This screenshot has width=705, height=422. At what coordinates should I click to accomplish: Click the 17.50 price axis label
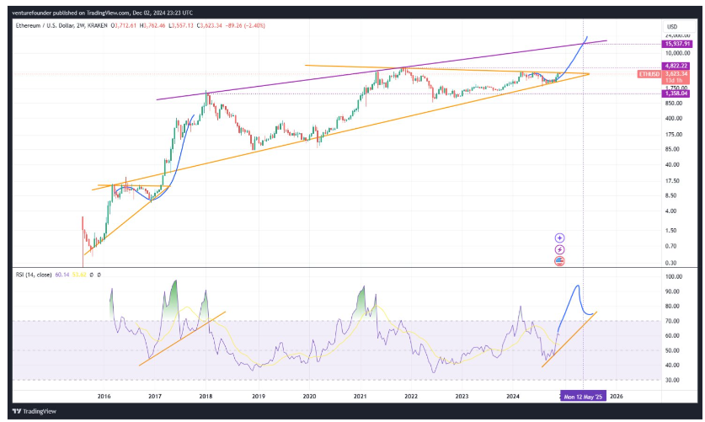(x=673, y=181)
